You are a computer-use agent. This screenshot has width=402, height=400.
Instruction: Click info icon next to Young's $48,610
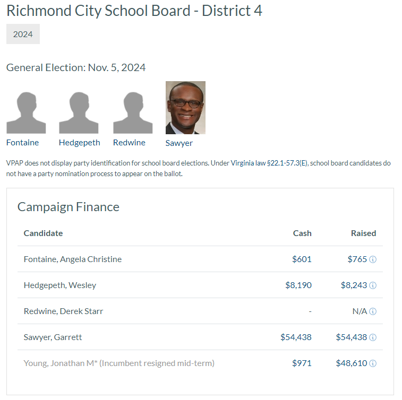[x=373, y=363]
